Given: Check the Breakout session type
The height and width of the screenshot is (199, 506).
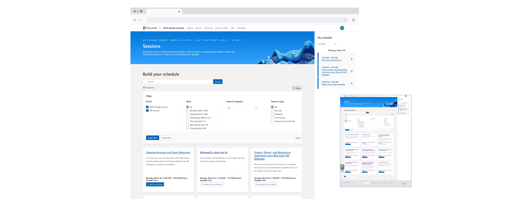Looking at the screenshot, I should coord(272,114).
